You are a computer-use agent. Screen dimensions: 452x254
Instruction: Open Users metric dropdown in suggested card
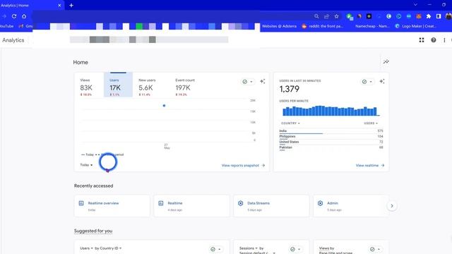point(86,248)
